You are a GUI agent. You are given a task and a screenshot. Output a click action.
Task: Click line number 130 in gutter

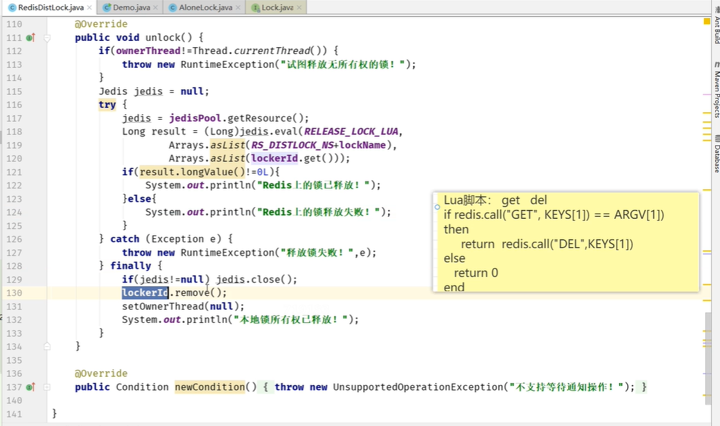[x=14, y=293]
